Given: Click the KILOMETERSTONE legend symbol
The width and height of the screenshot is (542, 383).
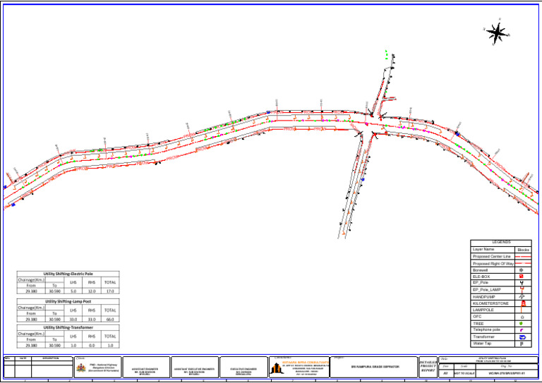Looking at the screenshot, I should [x=524, y=303].
